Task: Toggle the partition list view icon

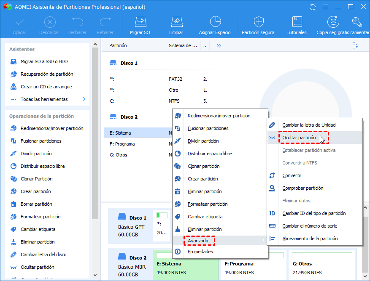Action: tap(355, 45)
